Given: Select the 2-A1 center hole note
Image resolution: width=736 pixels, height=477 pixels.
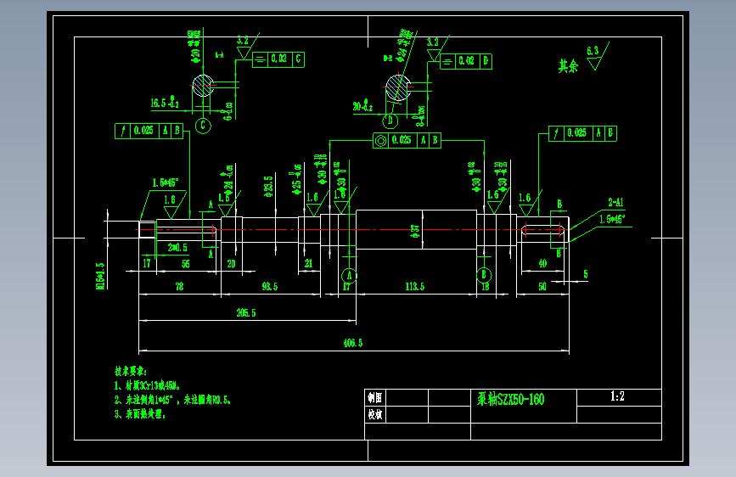Looking at the screenshot, I should 615,202.
